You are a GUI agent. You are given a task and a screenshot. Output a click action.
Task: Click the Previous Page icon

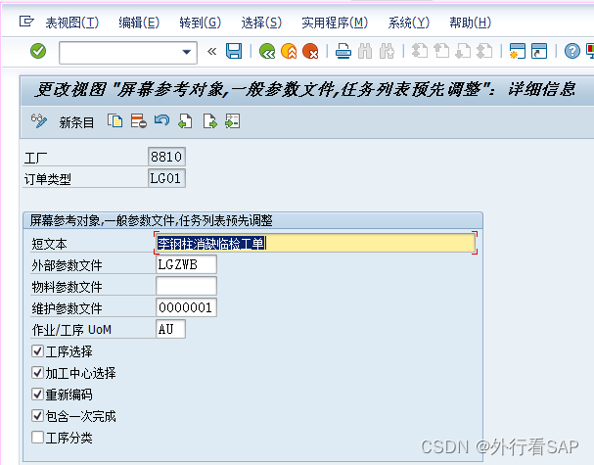click(441, 51)
